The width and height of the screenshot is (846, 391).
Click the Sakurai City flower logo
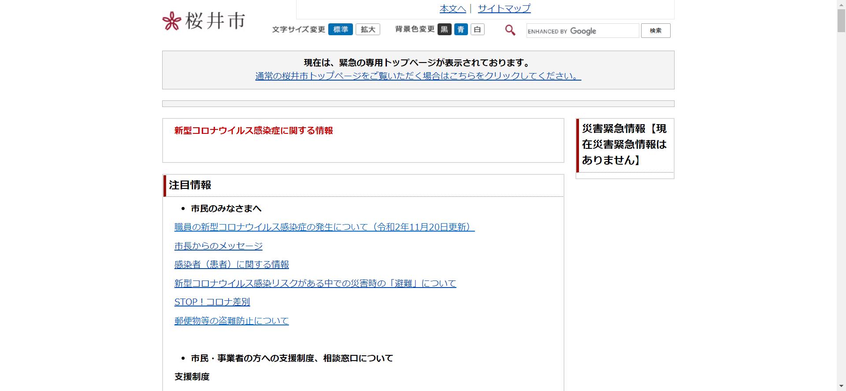coord(171,21)
